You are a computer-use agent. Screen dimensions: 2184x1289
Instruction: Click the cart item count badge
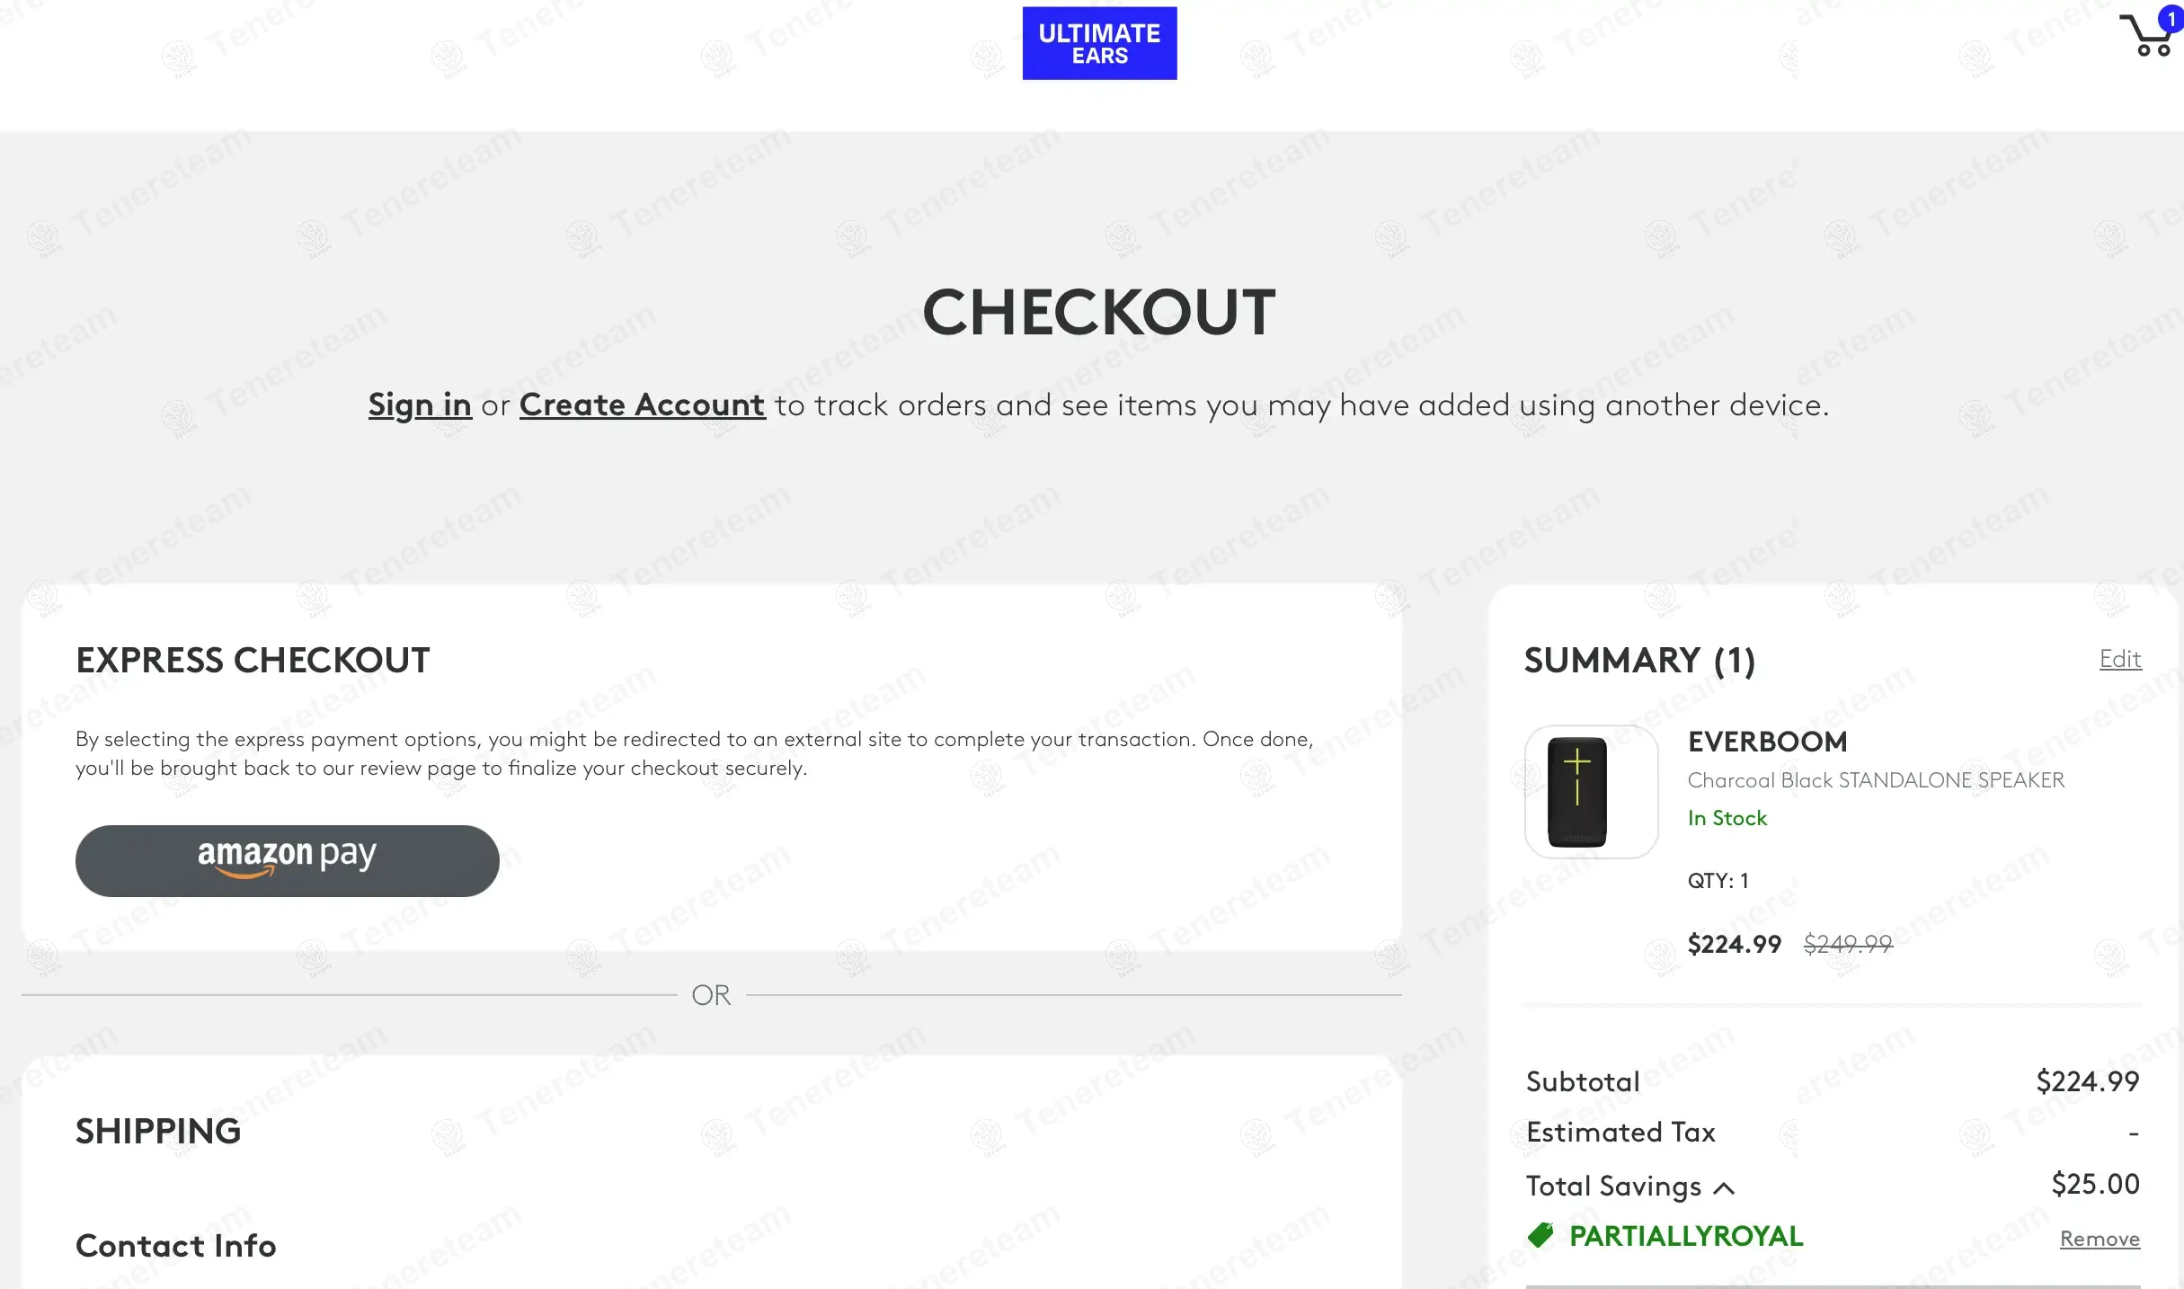[x=2171, y=18]
